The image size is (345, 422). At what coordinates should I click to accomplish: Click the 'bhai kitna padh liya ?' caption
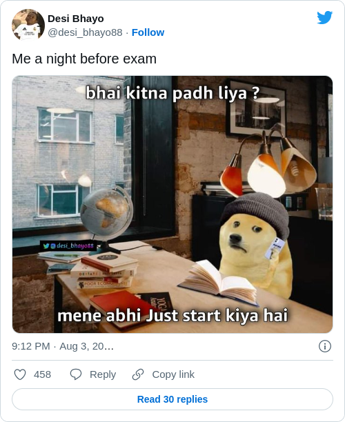pyautogui.click(x=172, y=93)
